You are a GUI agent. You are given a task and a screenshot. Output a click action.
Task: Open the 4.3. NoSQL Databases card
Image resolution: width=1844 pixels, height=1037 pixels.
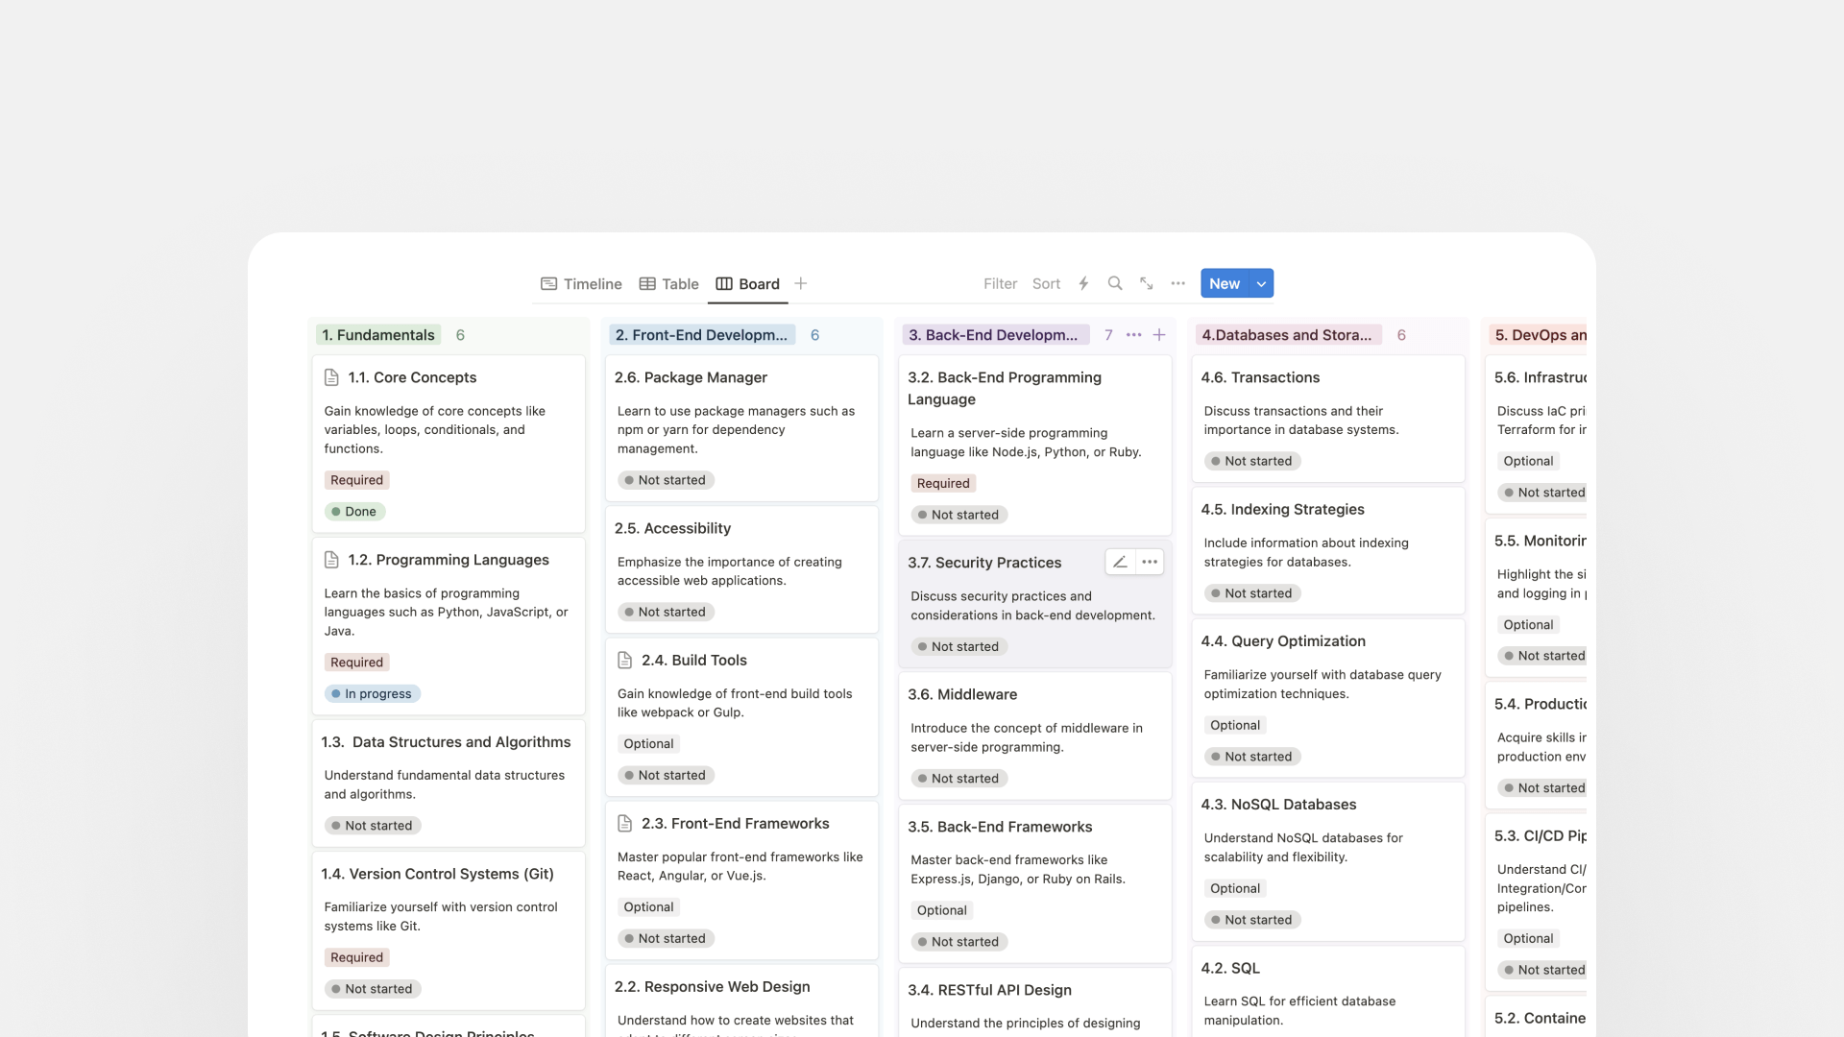click(1328, 861)
